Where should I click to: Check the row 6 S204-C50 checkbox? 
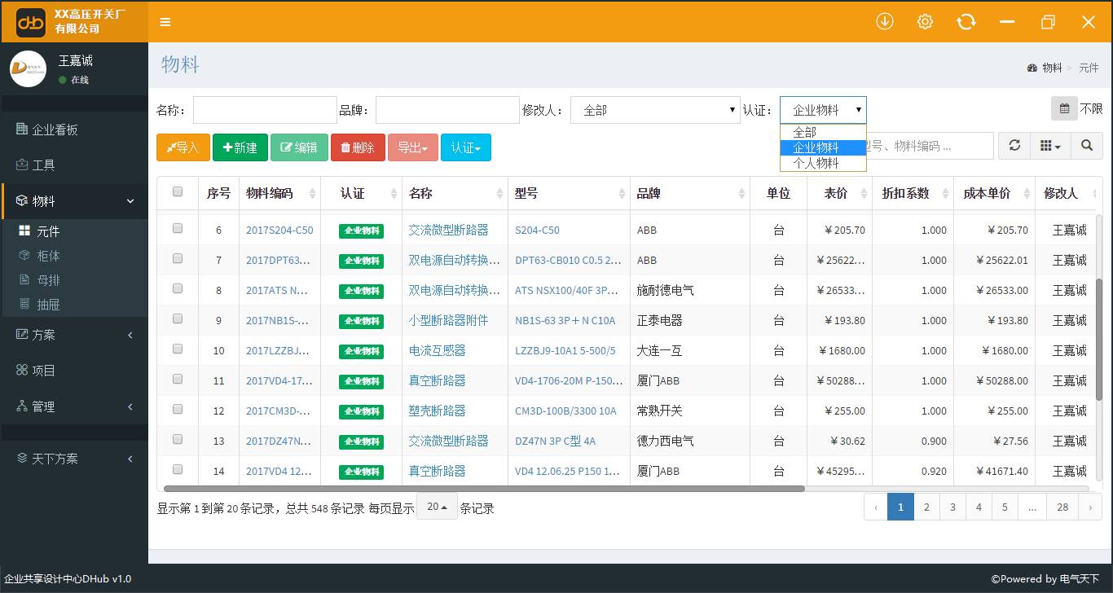pyautogui.click(x=178, y=229)
